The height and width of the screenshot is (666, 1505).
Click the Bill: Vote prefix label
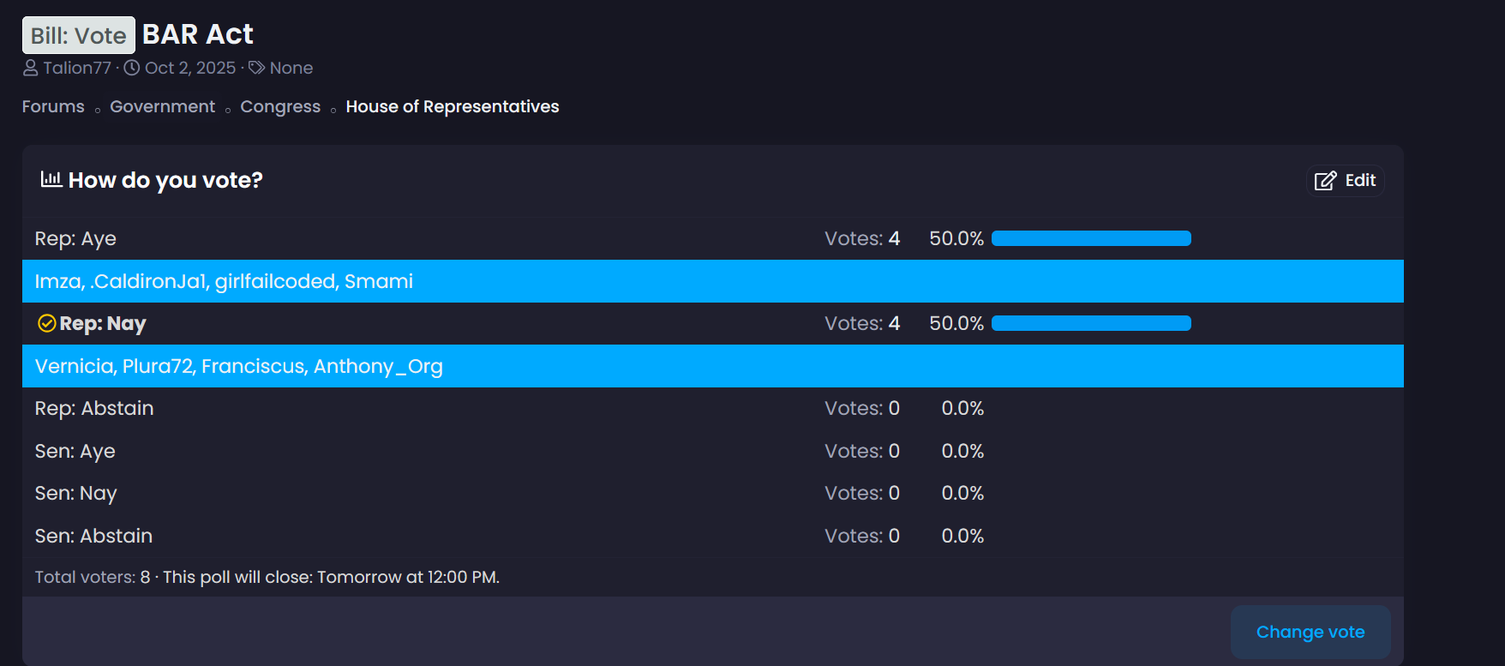tap(79, 35)
